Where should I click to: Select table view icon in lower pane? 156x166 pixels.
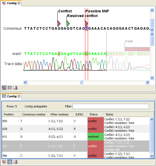pos(10,162)
